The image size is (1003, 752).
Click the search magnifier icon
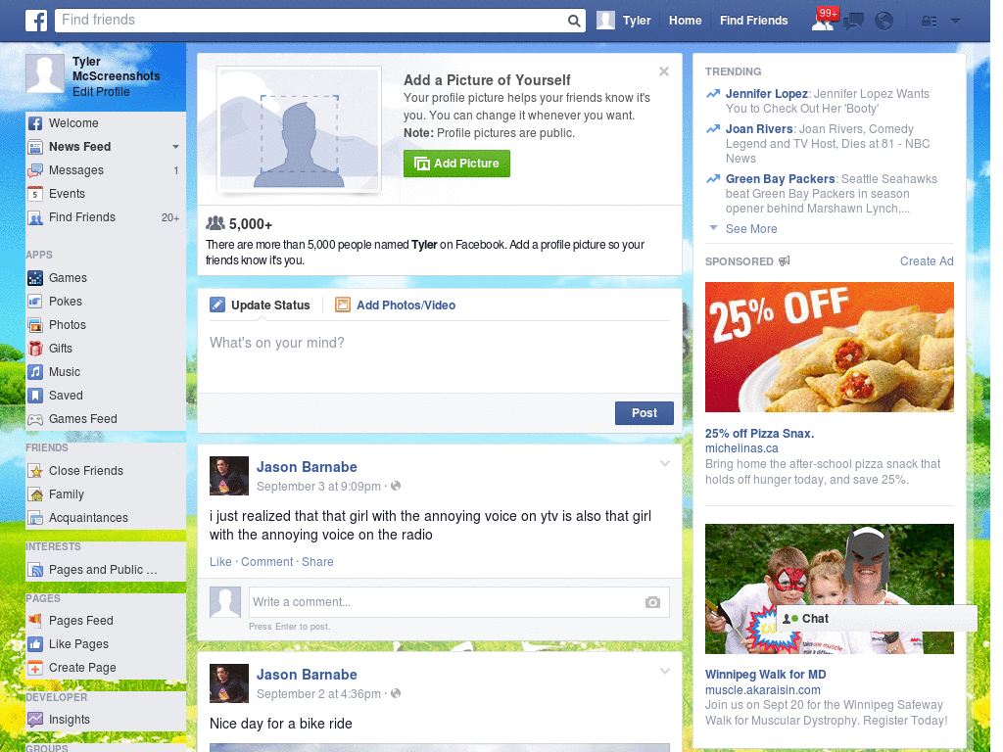coord(574,21)
